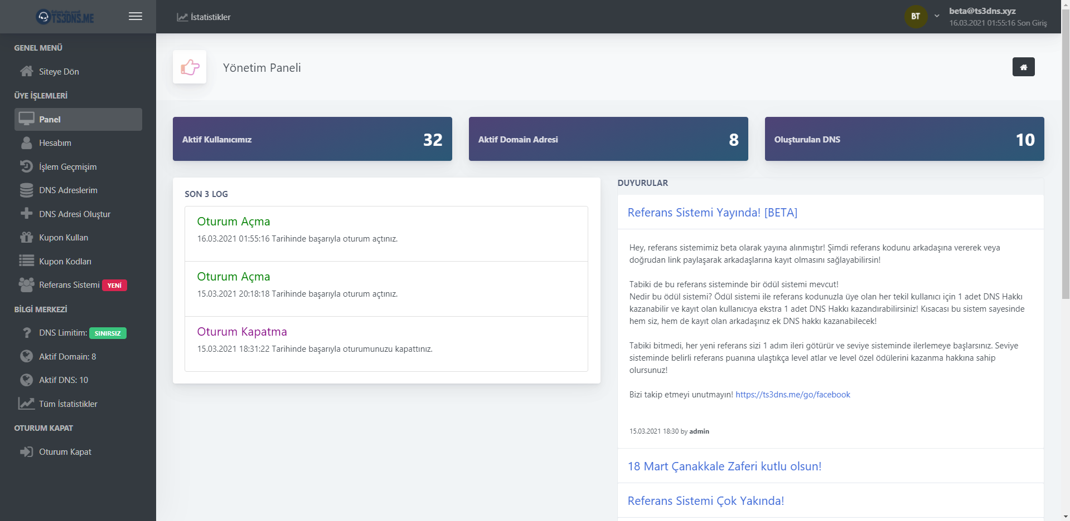Screen dimensions: 1070x521
Task: Click the sign-out icon for Oturum Kapat
Action: pos(26,452)
